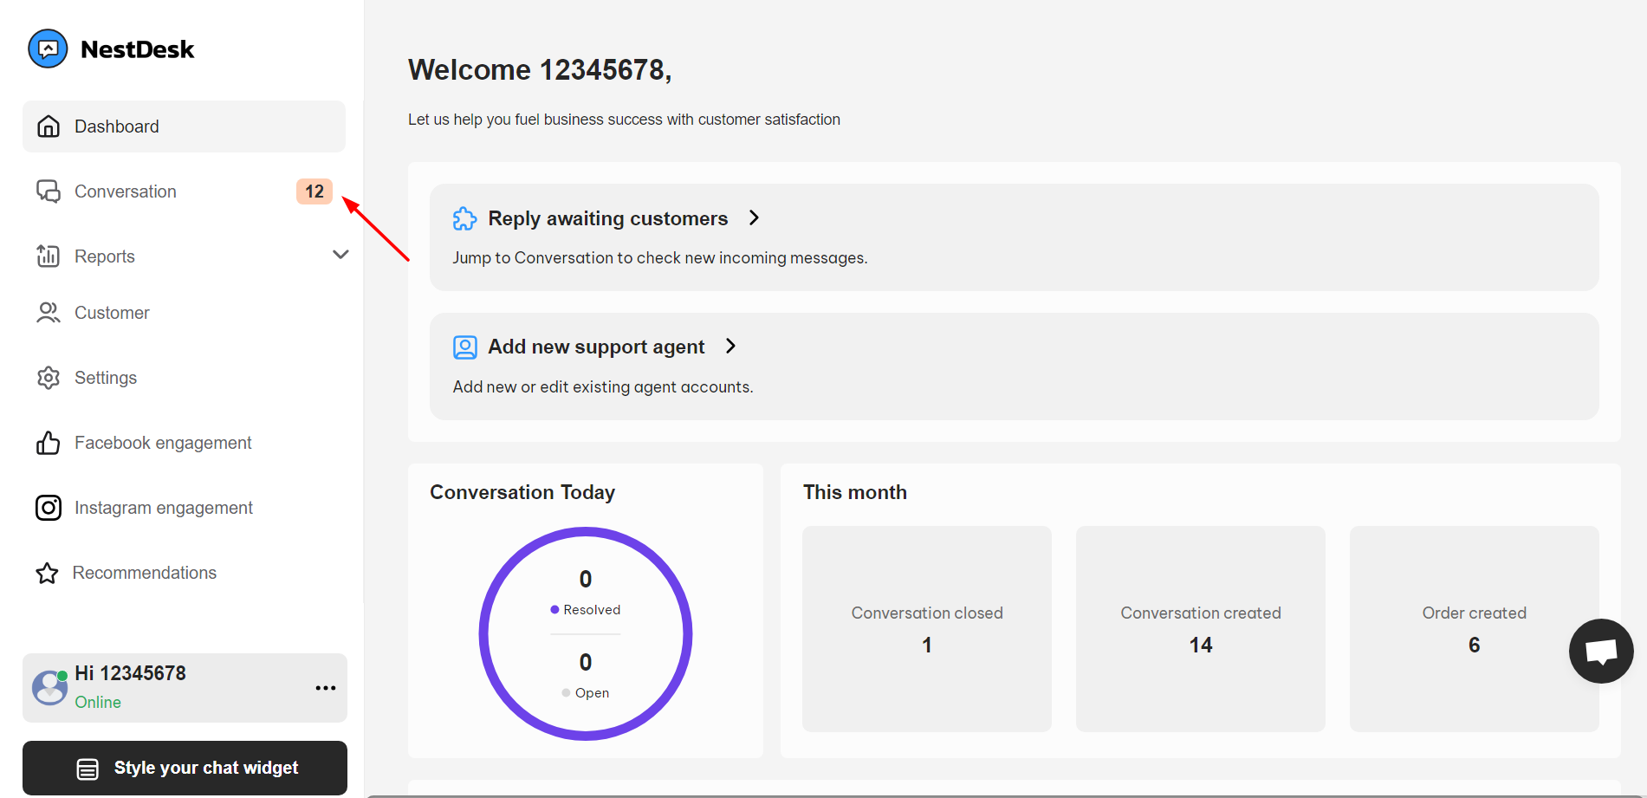Image resolution: width=1647 pixels, height=798 pixels.
Task: Click the widget icon in Style your chat widget
Action: 88,769
